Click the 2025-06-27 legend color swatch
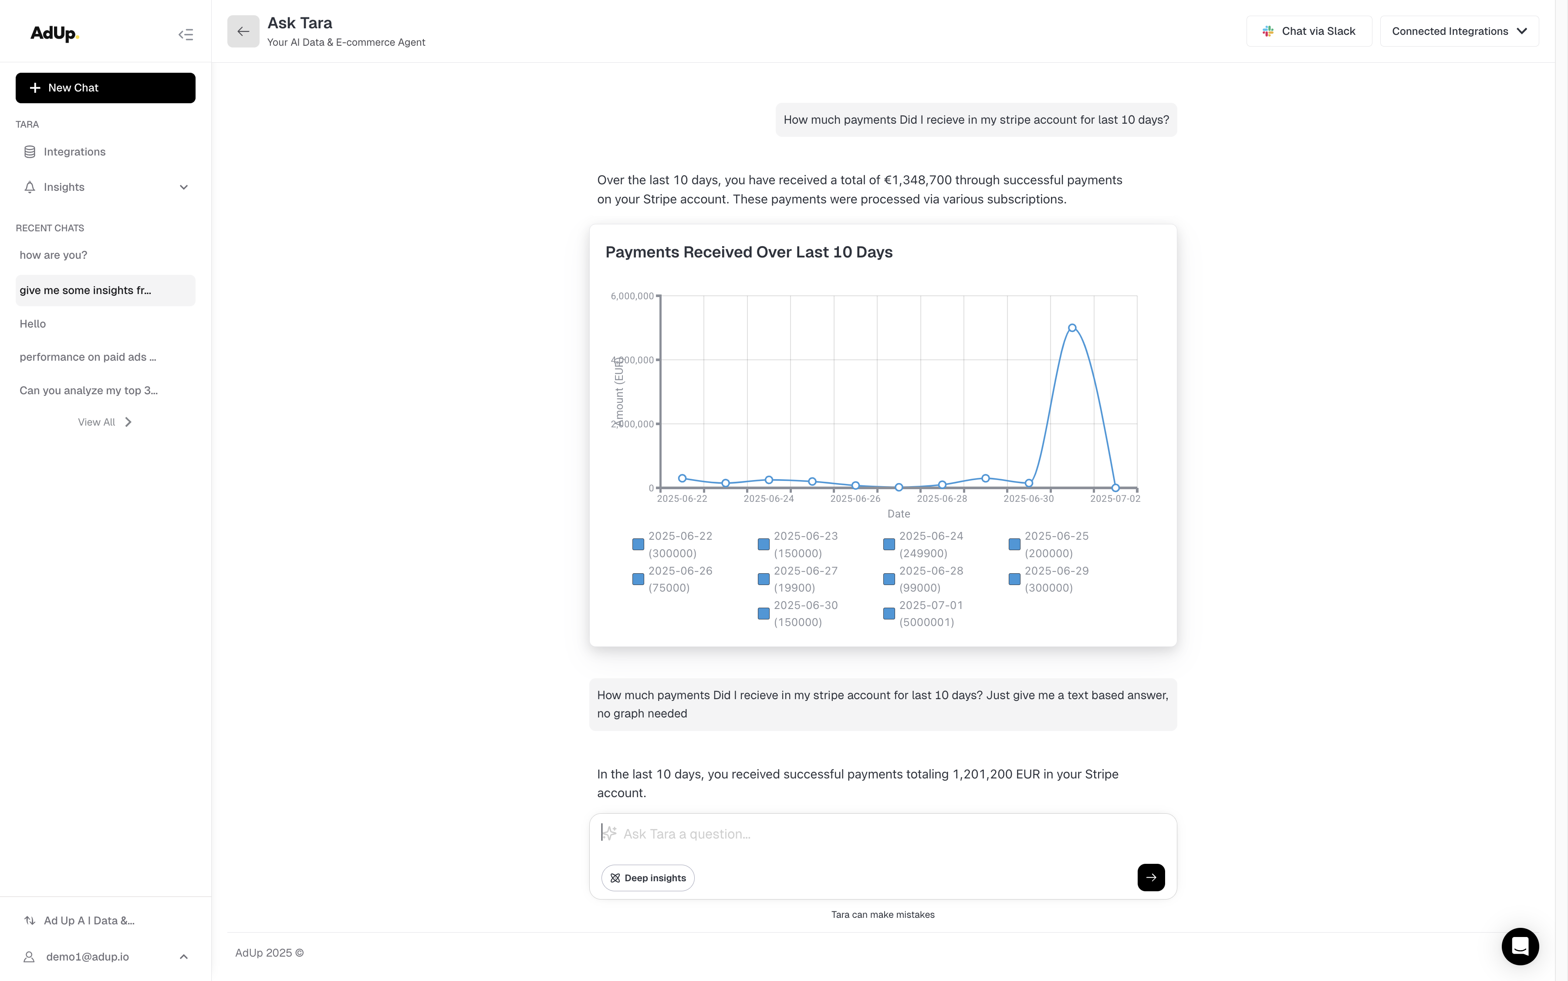This screenshot has height=981, width=1568. [764, 579]
